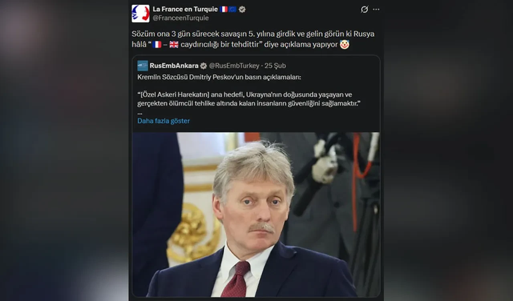The image size is (513, 301).
Task: Open the Grok slashed-circle icon on the tweet
Action: coord(364,10)
